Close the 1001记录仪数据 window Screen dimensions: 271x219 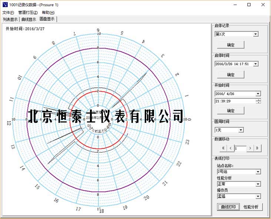click(x=263, y=5)
